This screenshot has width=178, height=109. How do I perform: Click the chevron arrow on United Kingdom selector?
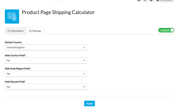tap(84, 48)
